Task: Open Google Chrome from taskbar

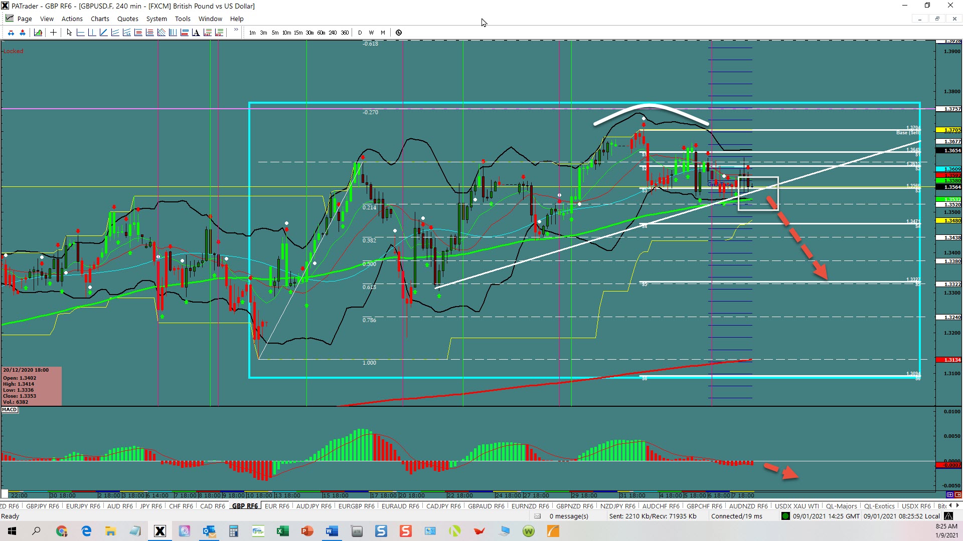Action: [62, 531]
